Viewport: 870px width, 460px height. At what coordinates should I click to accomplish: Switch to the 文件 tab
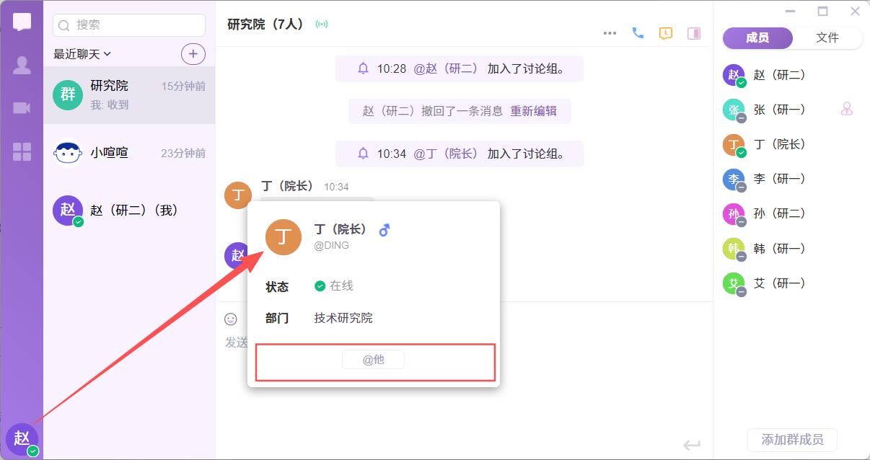pos(827,38)
